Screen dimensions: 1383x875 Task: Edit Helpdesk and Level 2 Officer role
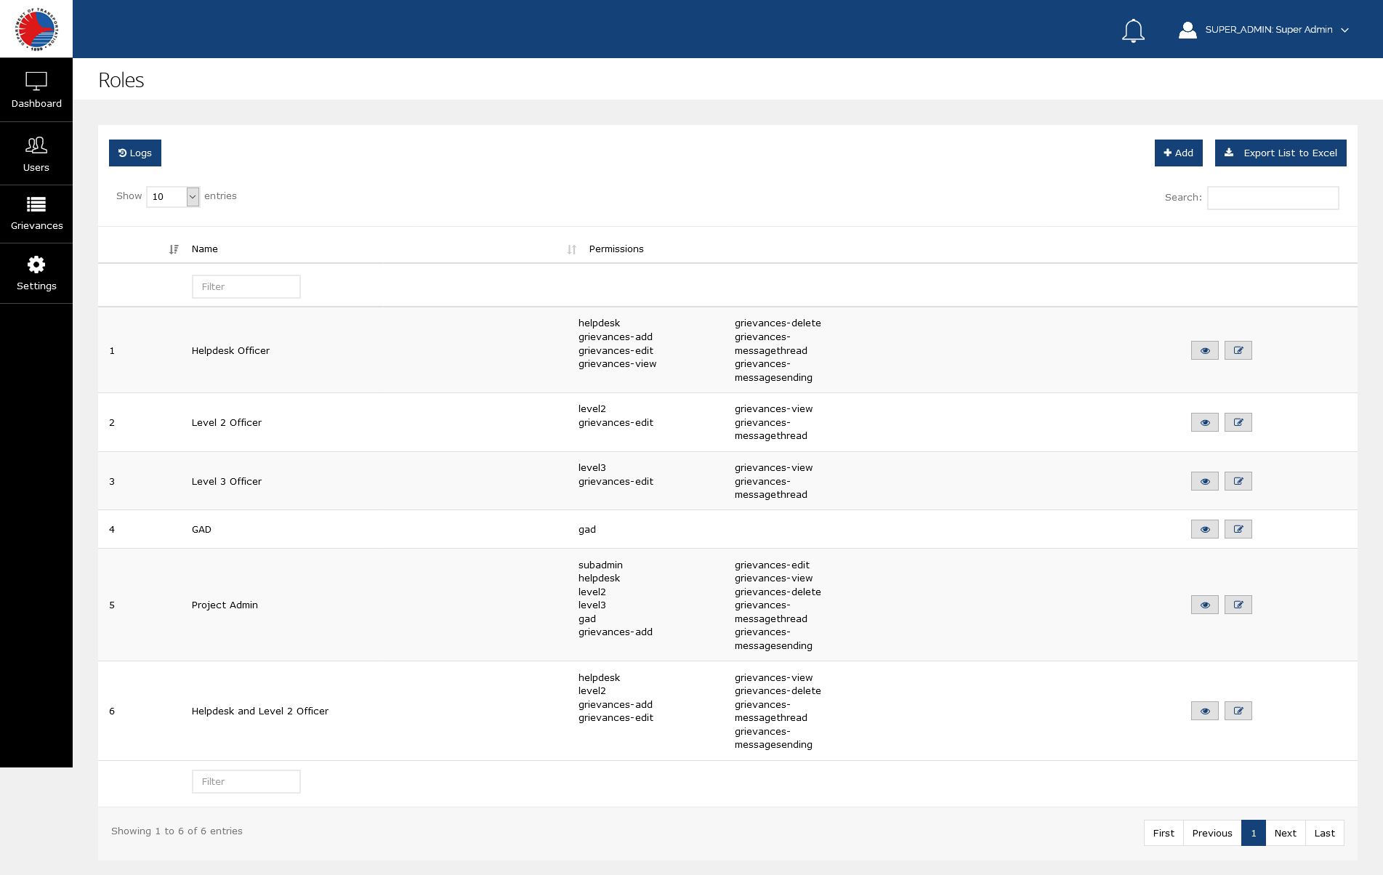(1238, 711)
